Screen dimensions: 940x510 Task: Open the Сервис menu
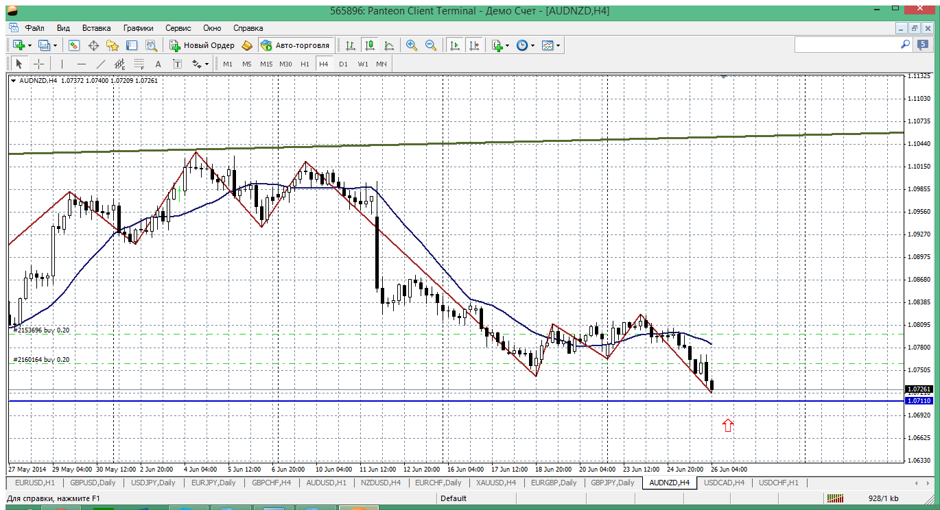pyautogui.click(x=178, y=28)
